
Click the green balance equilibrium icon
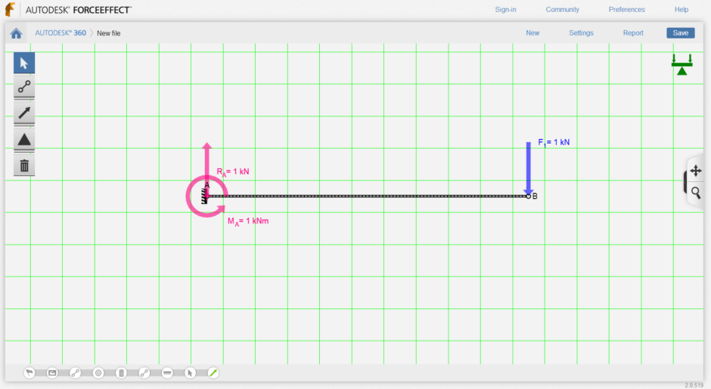click(682, 65)
